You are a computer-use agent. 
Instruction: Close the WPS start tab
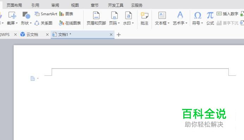tap(15, 34)
